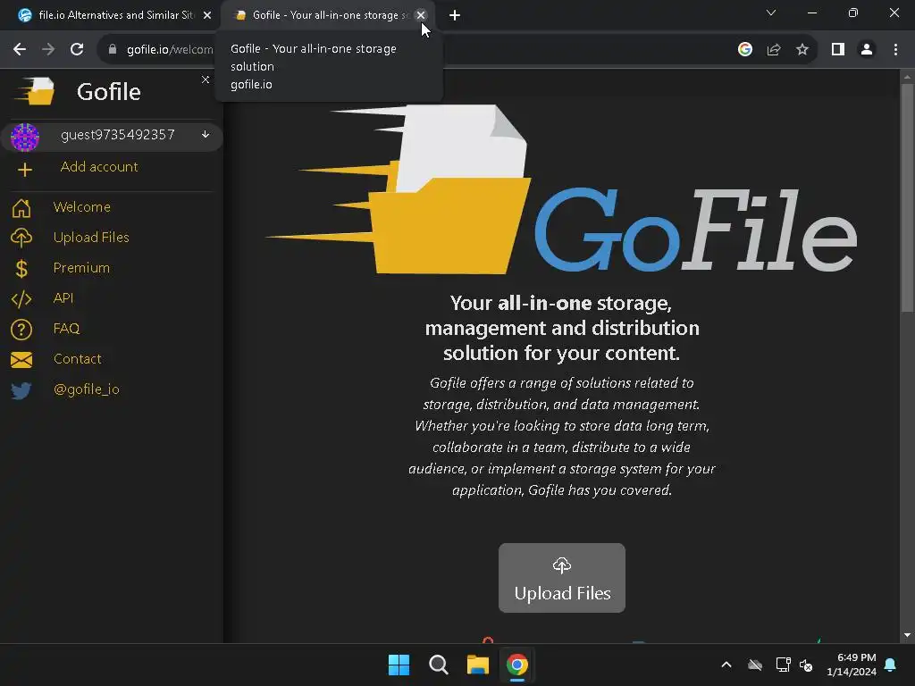Click the Upload Files cloud icon in sidebar

click(x=21, y=238)
